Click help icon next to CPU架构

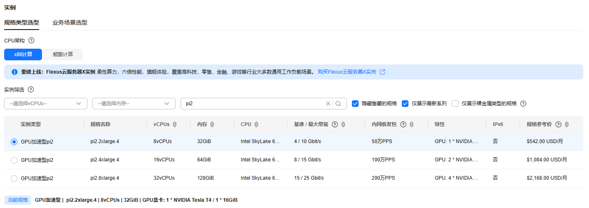(31, 41)
